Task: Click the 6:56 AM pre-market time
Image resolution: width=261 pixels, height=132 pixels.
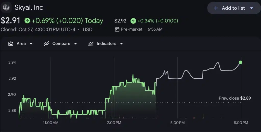Action: click(155, 29)
